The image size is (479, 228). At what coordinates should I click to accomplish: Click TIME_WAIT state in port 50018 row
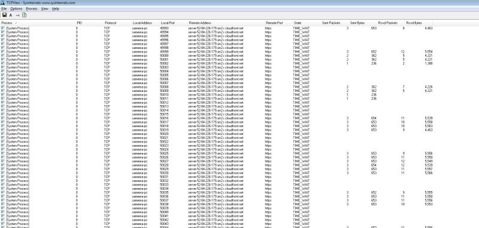pyautogui.click(x=301, y=126)
